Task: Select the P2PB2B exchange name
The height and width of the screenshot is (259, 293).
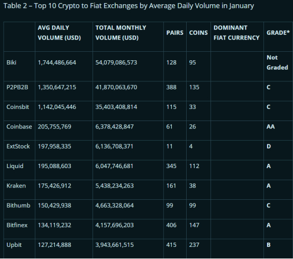Action: [x=17, y=87]
